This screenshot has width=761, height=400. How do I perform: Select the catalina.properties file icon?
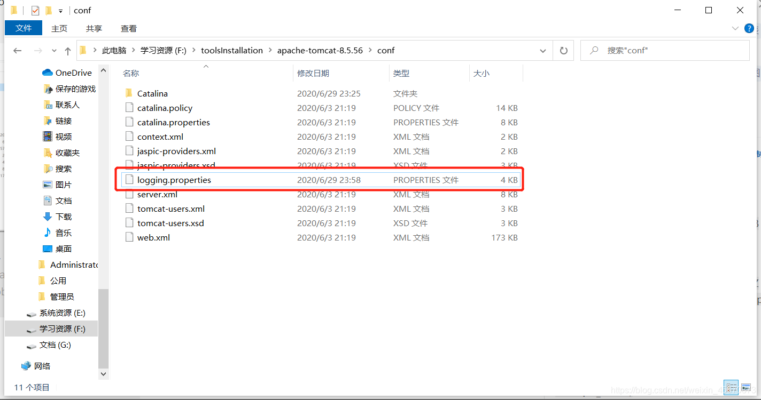[x=129, y=122]
